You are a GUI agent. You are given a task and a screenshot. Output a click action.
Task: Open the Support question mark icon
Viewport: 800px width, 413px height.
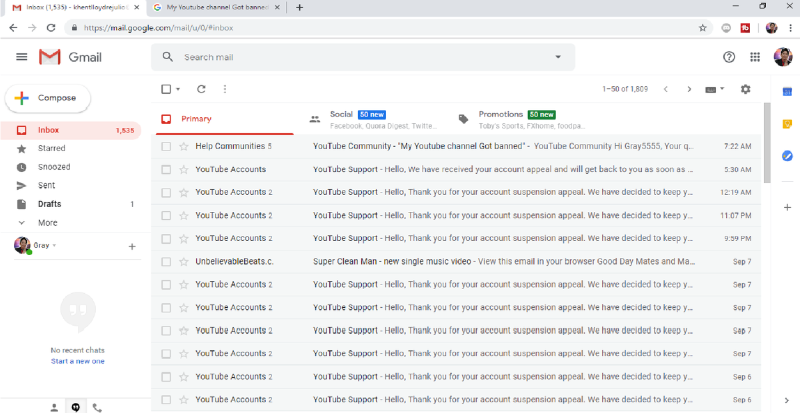pyautogui.click(x=729, y=57)
